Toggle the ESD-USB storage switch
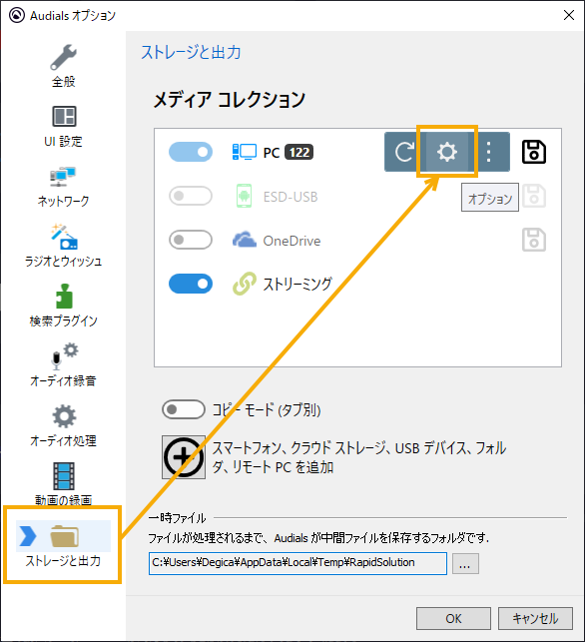Image resolution: width=585 pixels, height=642 pixels. (x=191, y=196)
